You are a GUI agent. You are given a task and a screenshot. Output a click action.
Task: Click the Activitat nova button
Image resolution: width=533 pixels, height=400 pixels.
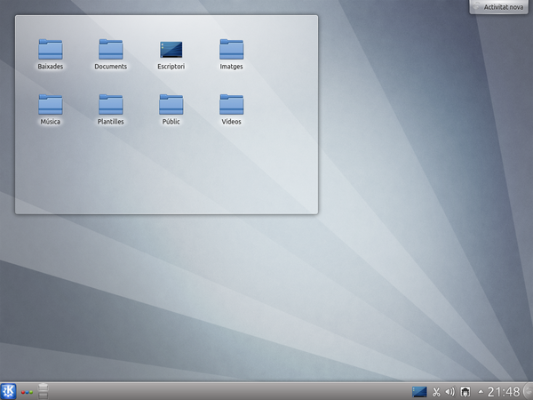(x=502, y=6)
